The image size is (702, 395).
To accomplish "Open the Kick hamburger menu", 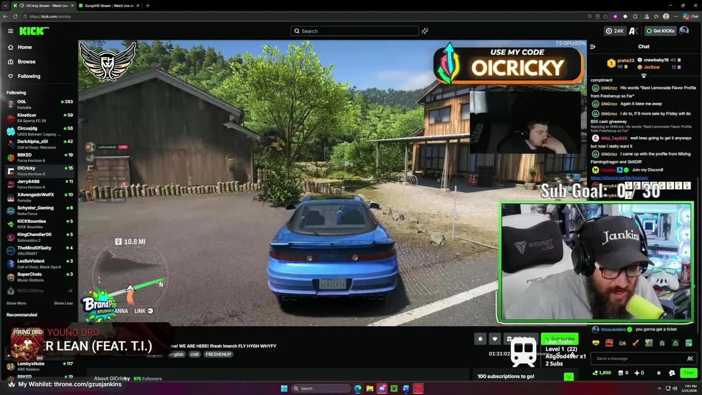I will (10, 31).
